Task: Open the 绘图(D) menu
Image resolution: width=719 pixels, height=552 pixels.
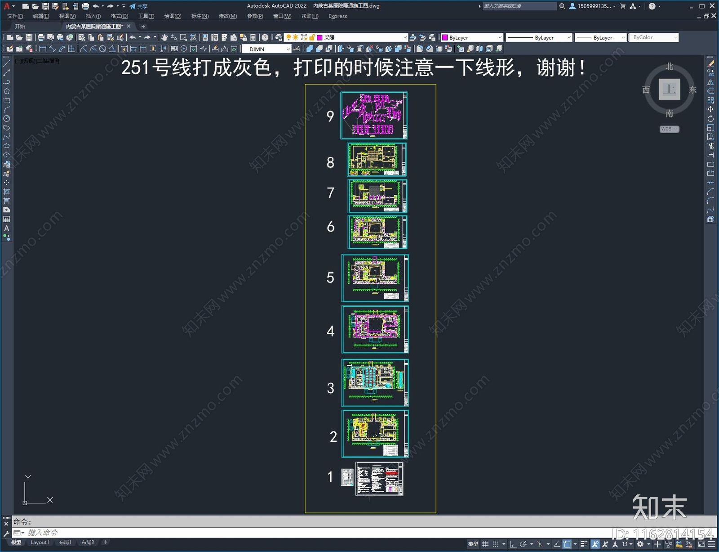Action: [173, 16]
